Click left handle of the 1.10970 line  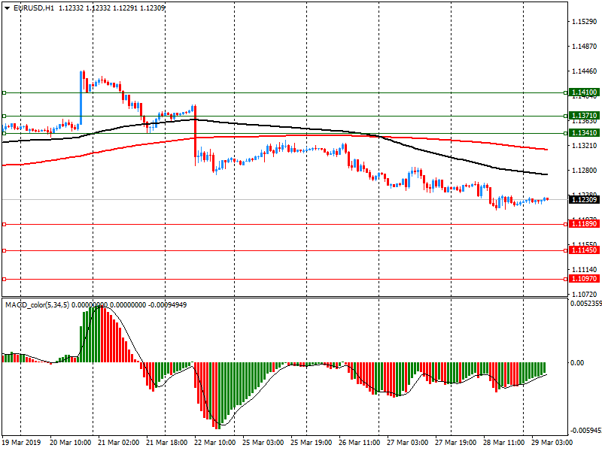[x=4, y=279]
